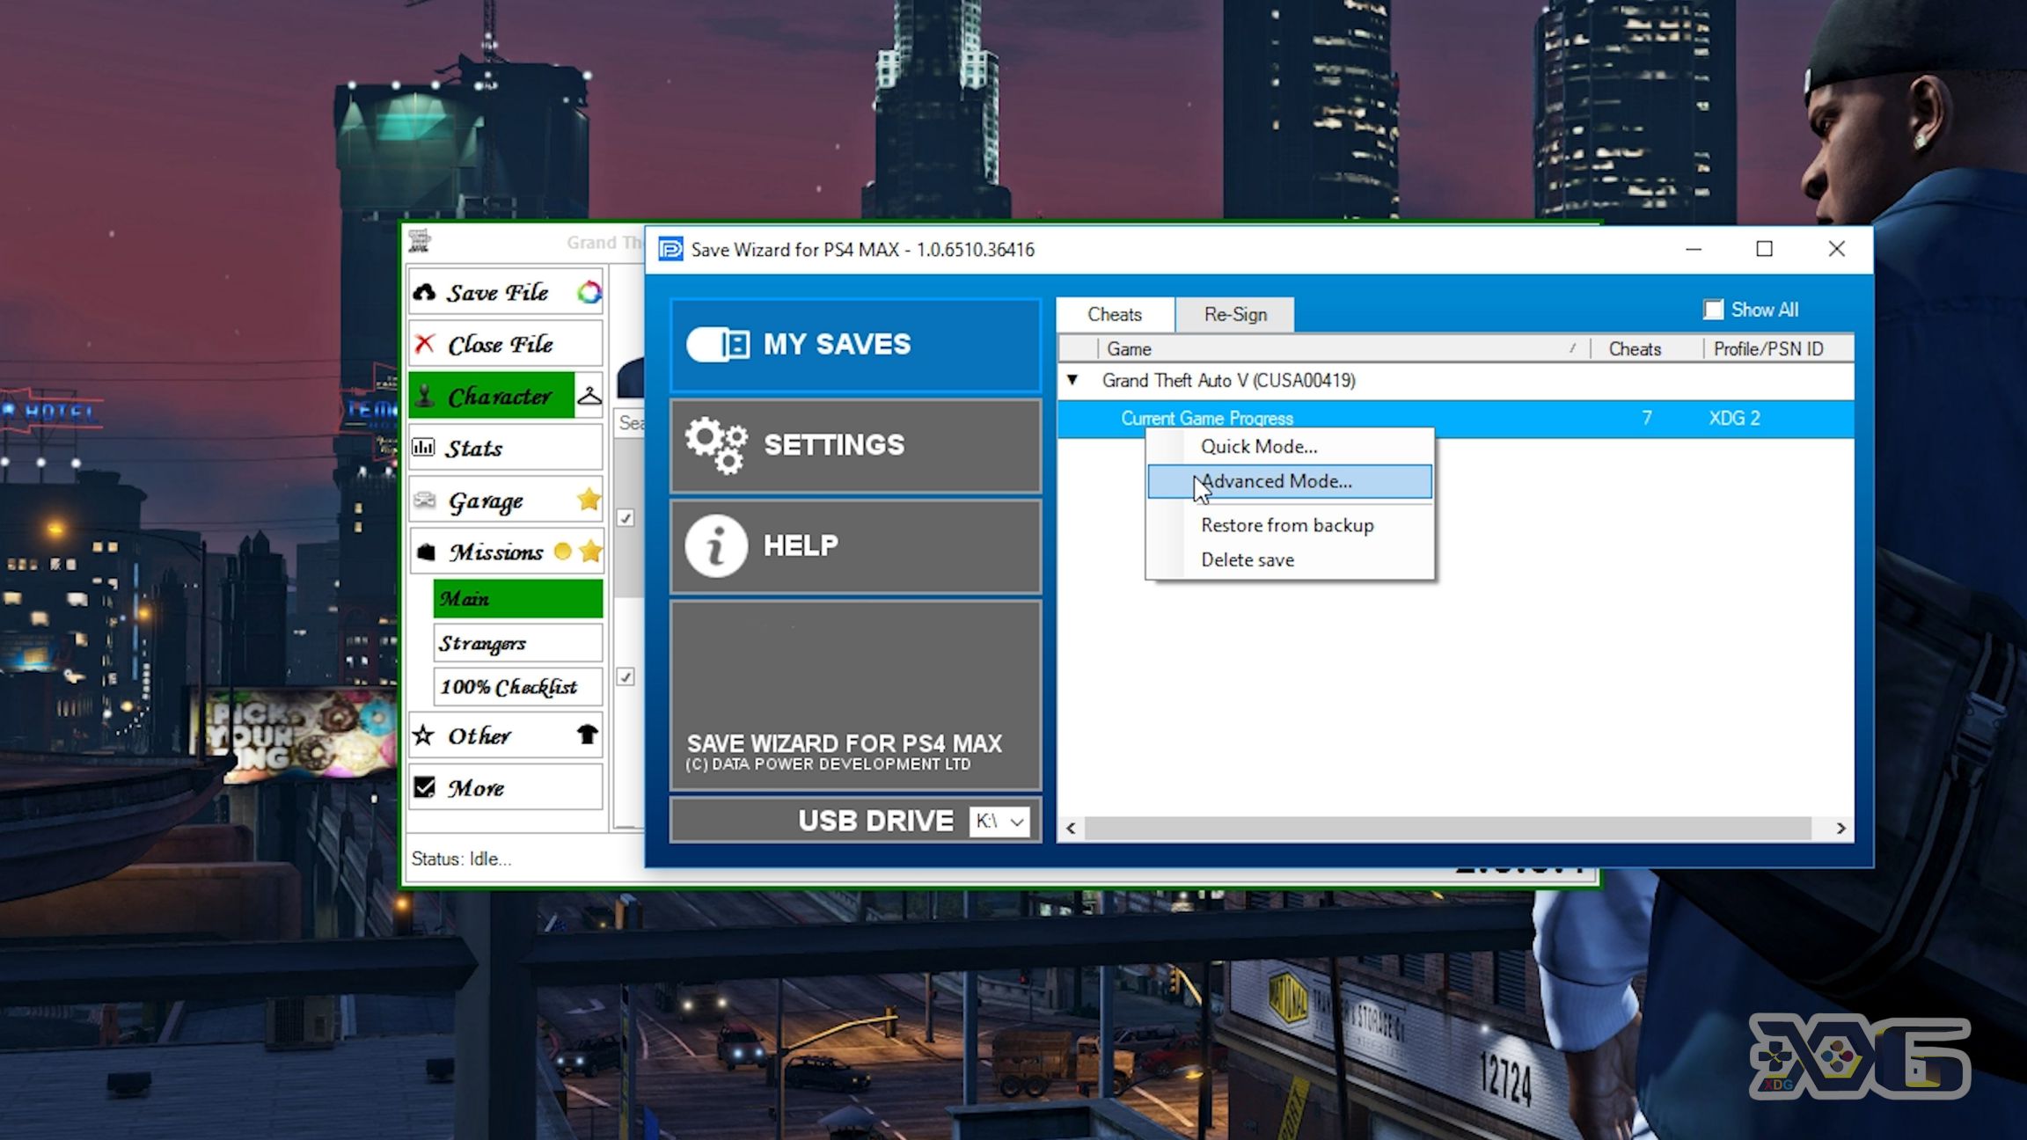Open the More section
Viewport: 2027px width, 1140px height.
click(506, 786)
